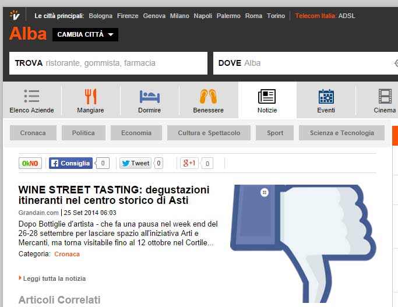
Task: Open the Eventi calendar icon
Action: coord(326,97)
